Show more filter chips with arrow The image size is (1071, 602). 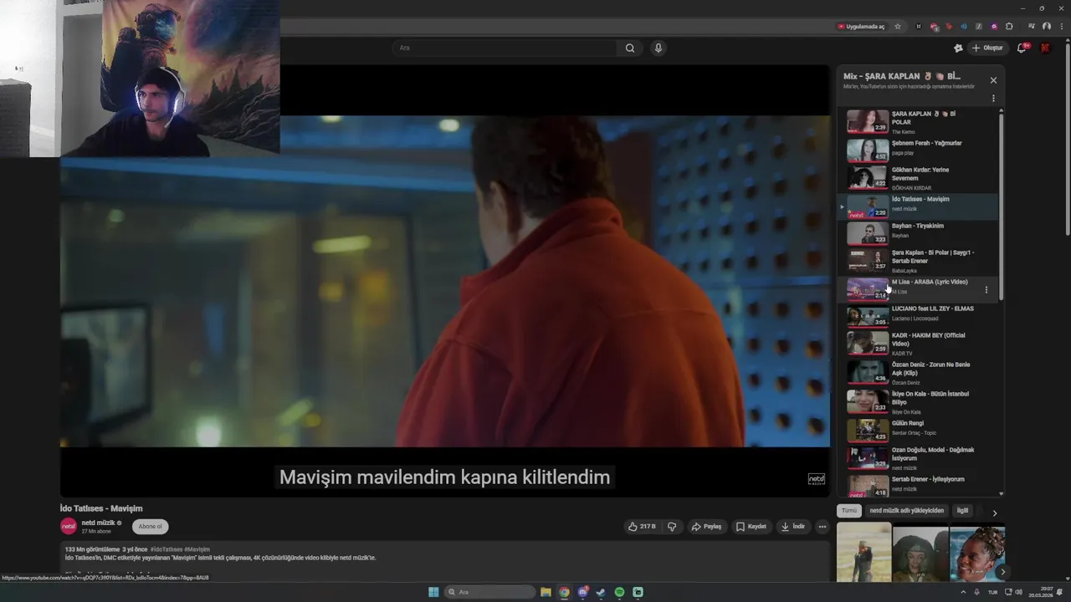[994, 513]
